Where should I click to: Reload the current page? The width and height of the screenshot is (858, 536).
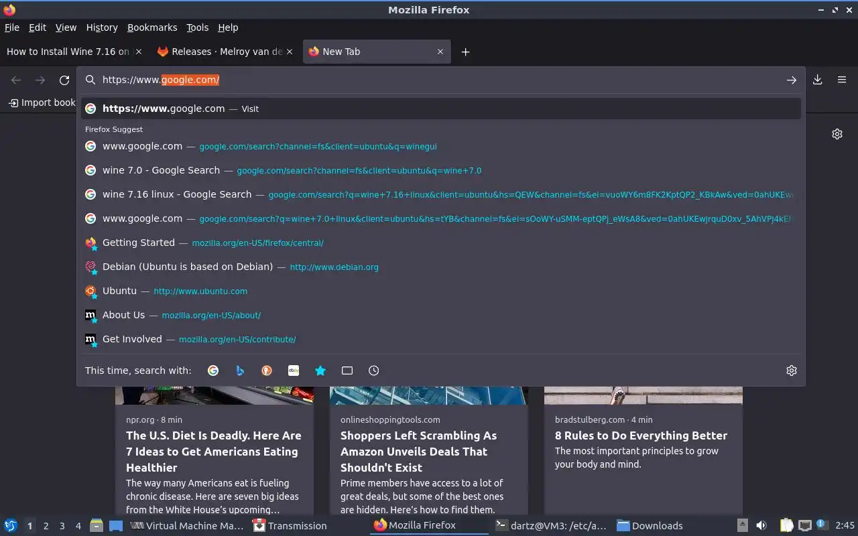pyautogui.click(x=64, y=80)
